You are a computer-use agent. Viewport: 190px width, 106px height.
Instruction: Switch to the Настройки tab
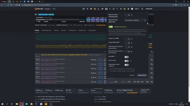(92, 30)
